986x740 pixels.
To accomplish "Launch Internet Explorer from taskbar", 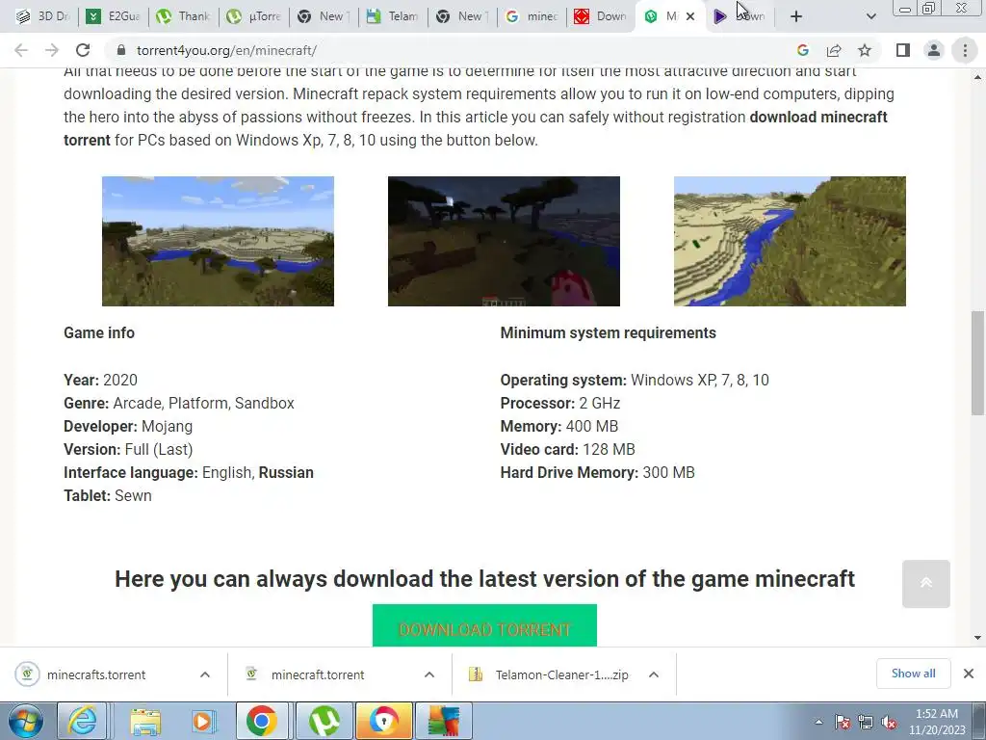I will (83, 721).
